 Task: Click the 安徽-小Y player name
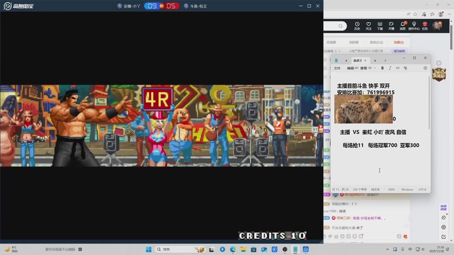pos(132,6)
